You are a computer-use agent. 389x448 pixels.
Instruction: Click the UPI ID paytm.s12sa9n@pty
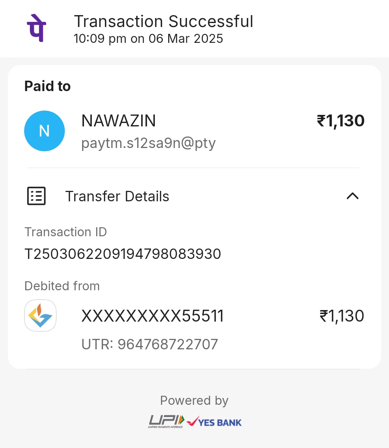[x=148, y=143]
